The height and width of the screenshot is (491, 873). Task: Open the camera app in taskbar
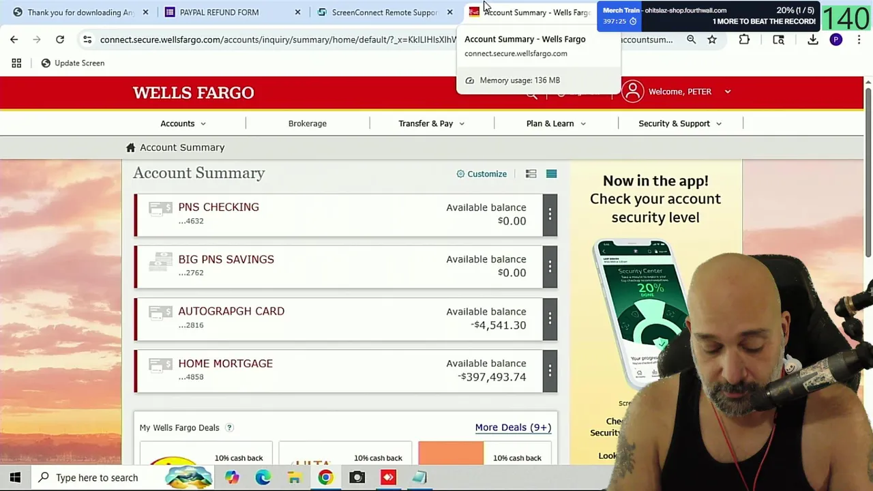357,477
